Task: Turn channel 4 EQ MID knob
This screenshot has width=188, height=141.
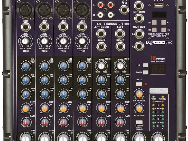Action: pos(82,80)
